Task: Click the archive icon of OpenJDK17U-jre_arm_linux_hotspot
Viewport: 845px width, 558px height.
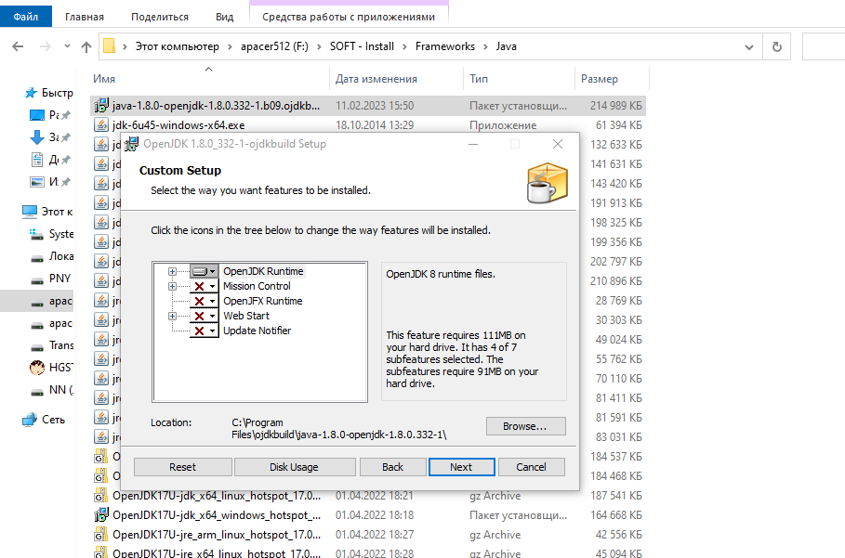Action: pyautogui.click(x=101, y=534)
